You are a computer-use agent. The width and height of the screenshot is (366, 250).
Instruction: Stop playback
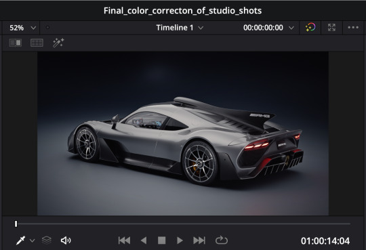coord(161,241)
